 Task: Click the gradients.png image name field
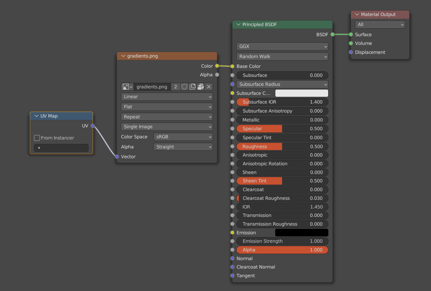pyautogui.click(x=152, y=87)
